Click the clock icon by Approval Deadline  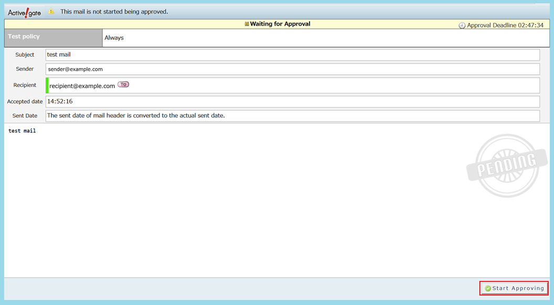coord(462,25)
